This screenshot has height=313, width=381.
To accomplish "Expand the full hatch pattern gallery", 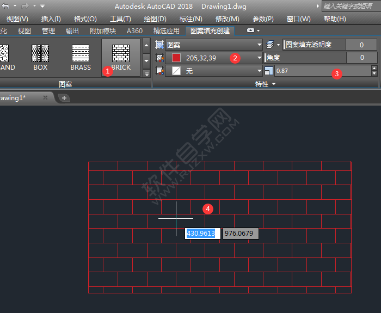I will (146, 73).
